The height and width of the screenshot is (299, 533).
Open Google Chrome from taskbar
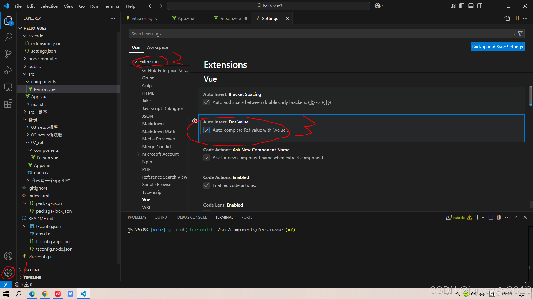(45, 294)
